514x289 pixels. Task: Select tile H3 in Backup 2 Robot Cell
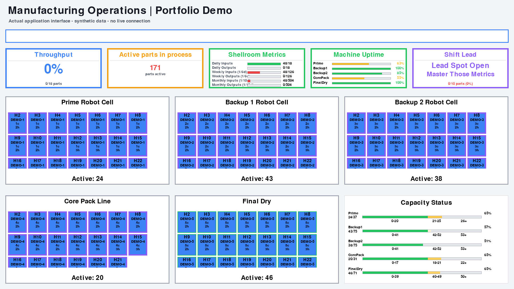376,123
